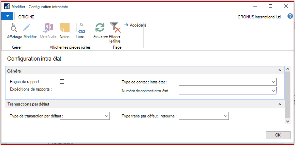
Task: Clear filter with Effacer le filtre
Action: point(115,28)
